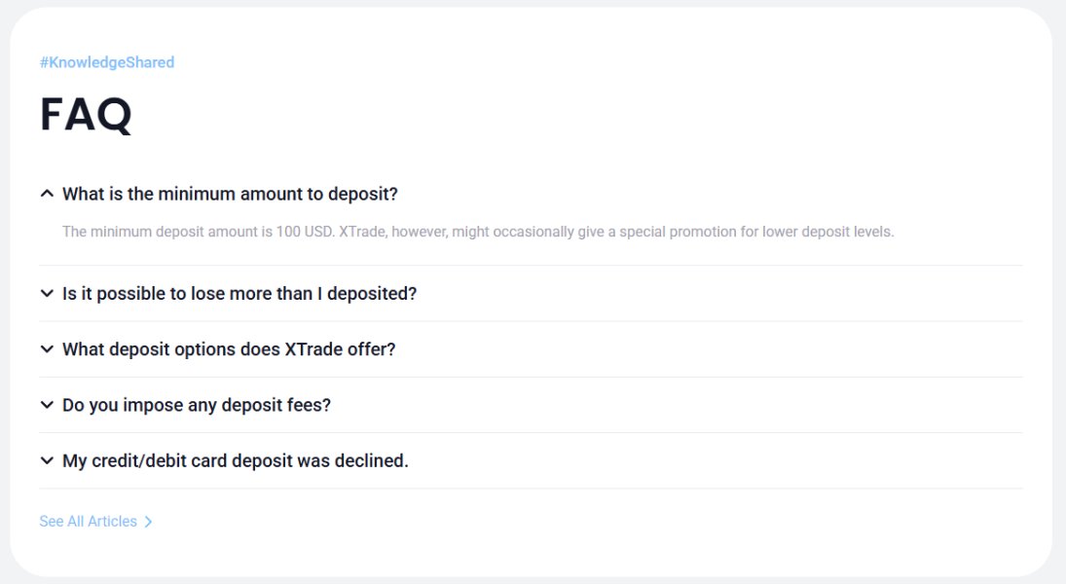Image resolution: width=1066 pixels, height=584 pixels.
Task: Click the FAQ heading
Action: [86, 115]
